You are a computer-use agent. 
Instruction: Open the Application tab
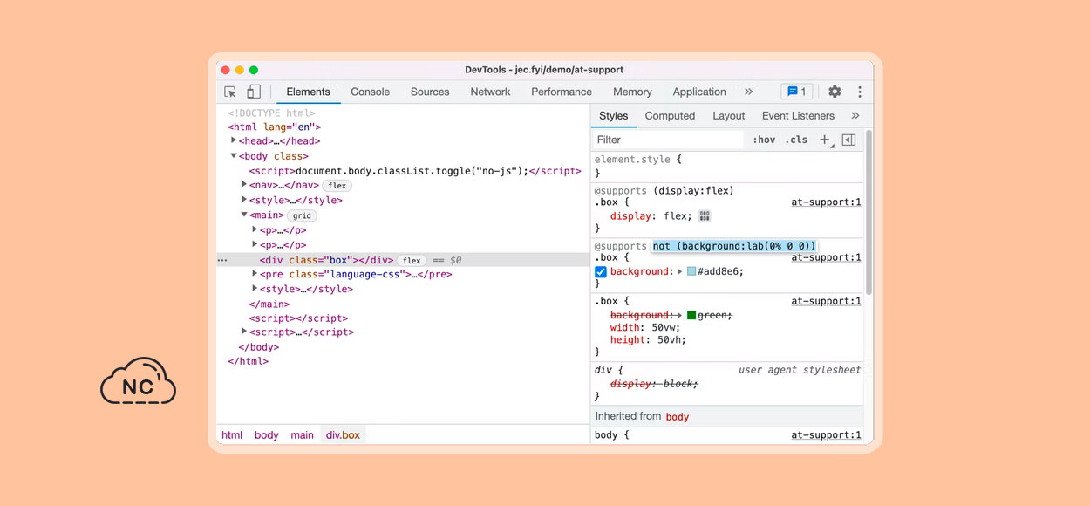(699, 92)
